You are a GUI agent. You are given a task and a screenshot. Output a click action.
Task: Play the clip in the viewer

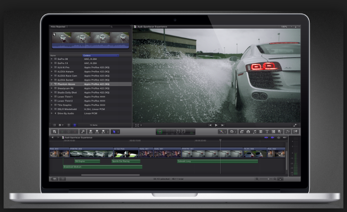(x=216, y=125)
